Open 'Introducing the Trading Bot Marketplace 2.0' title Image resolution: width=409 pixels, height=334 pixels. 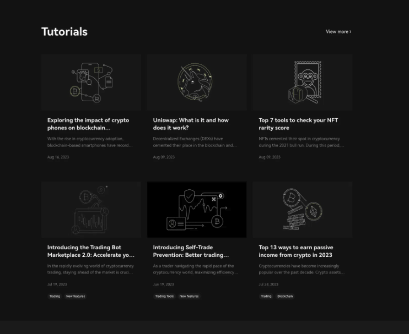pyautogui.click(x=91, y=251)
